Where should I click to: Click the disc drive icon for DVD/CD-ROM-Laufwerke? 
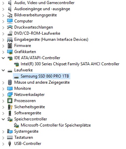[x=10, y=33]
